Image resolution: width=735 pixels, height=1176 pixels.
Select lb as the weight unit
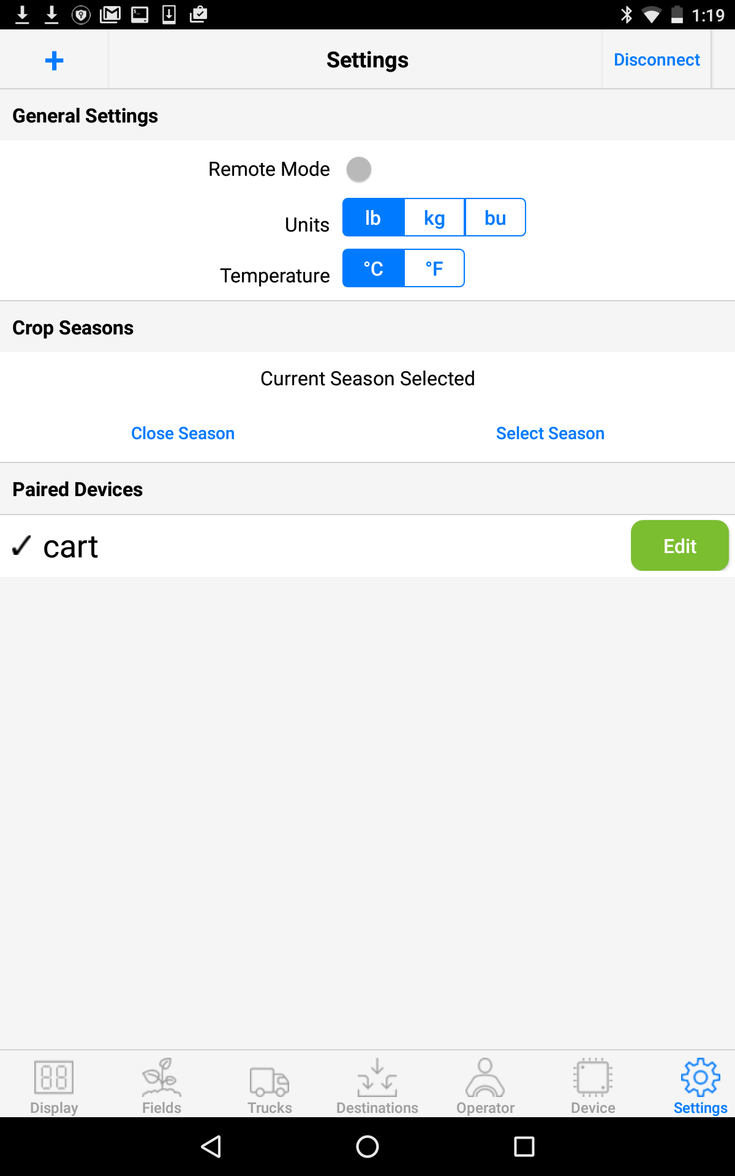pos(373,218)
